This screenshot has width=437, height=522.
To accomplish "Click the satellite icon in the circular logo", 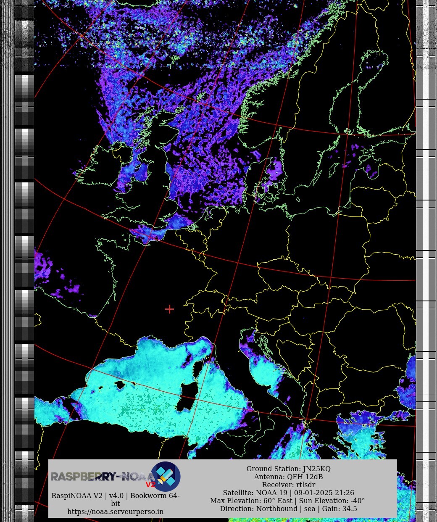I will [166, 477].
